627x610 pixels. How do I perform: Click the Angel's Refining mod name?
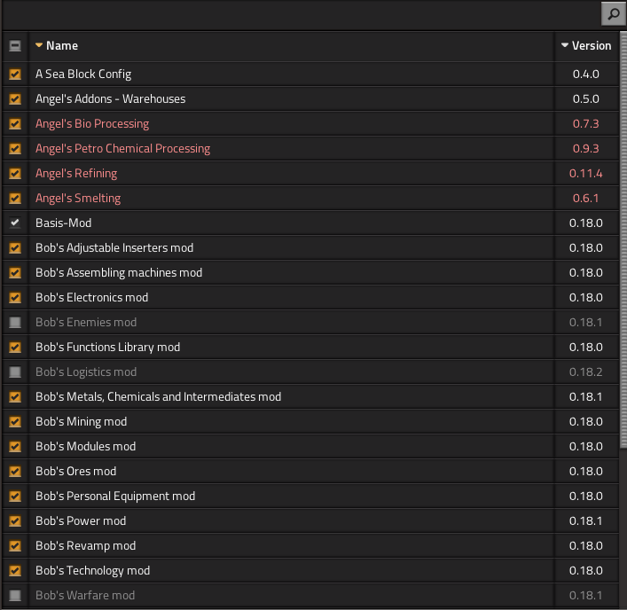pyautogui.click(x=76, y=174)
